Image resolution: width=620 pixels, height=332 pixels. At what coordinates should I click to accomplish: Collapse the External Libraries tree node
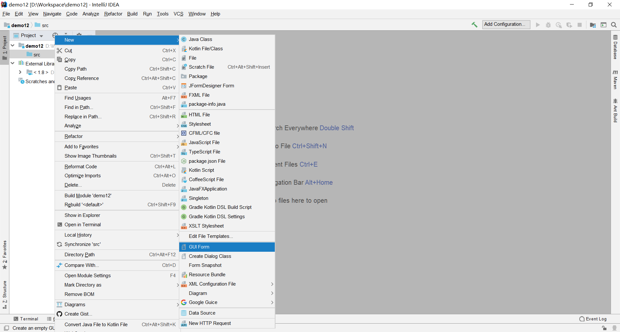13,63
